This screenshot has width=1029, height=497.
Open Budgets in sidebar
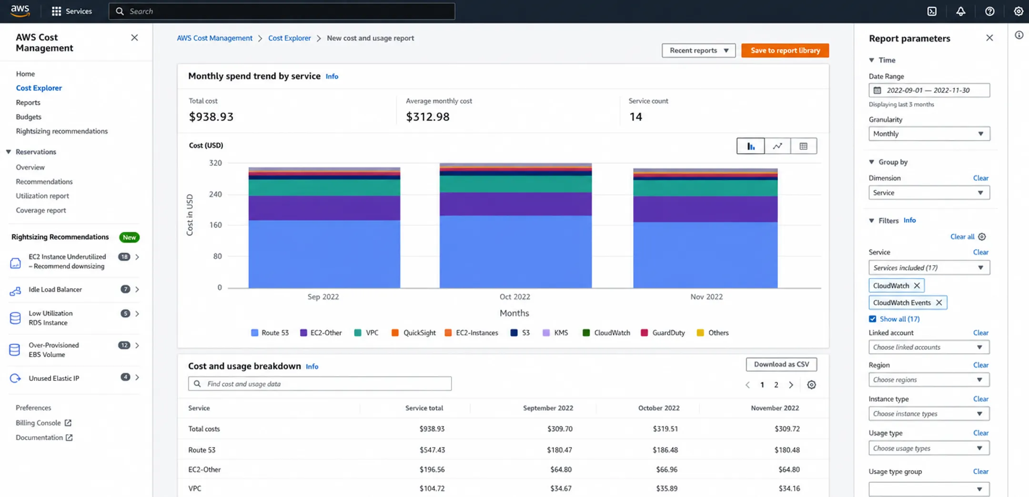point(29,117)
